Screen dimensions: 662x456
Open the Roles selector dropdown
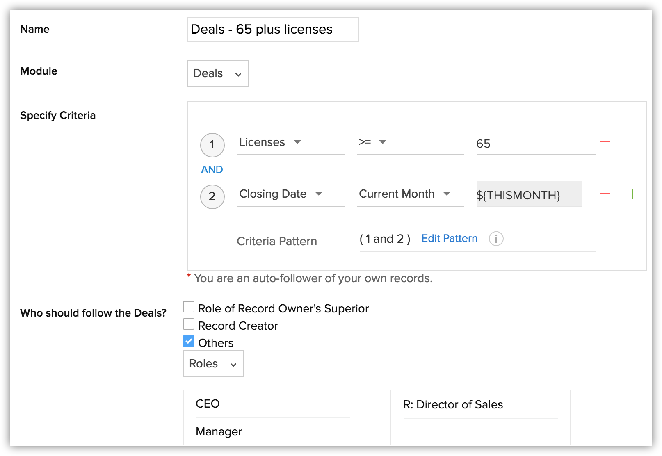[213, 364]
